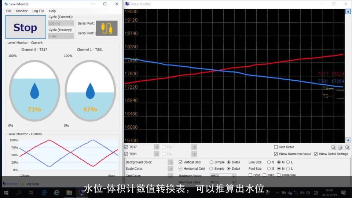This screenshot has width=352, height=198.
Task: Toggle Show Numerical Value checkbox
Action: pos(276,154)
